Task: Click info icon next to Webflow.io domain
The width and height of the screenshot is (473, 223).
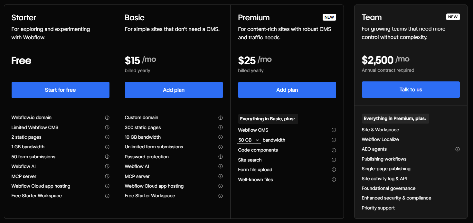Action: tap(107, 118)
